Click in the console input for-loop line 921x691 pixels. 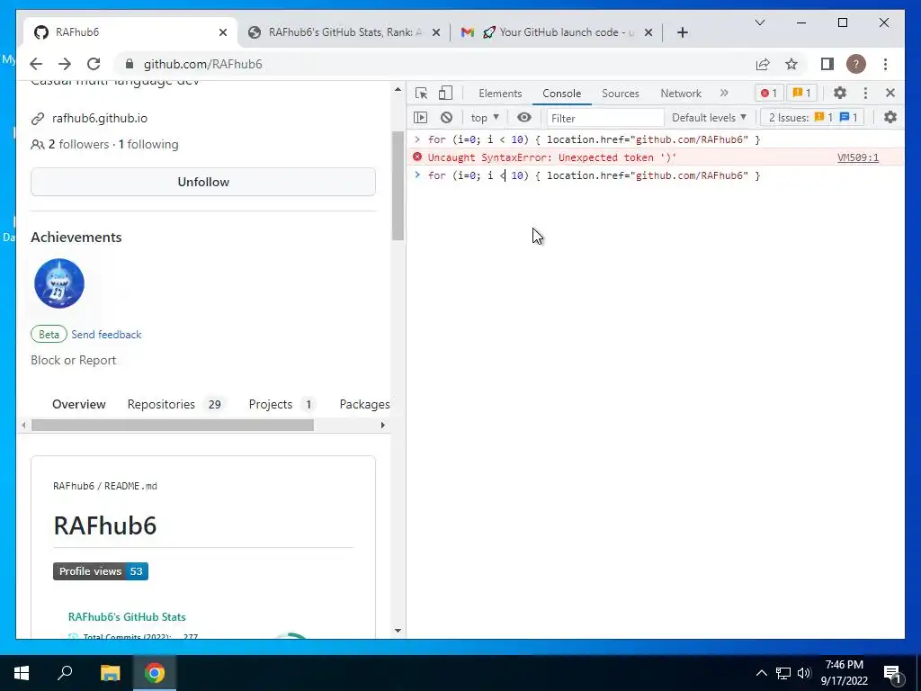click(x=594, y=175)
